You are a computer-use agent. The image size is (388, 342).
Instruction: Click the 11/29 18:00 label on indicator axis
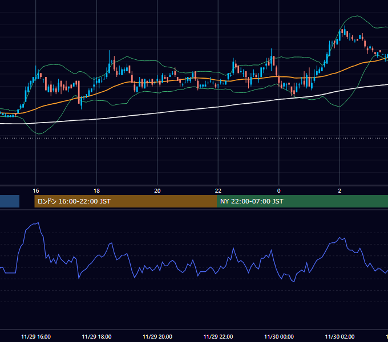coord(96,337)
